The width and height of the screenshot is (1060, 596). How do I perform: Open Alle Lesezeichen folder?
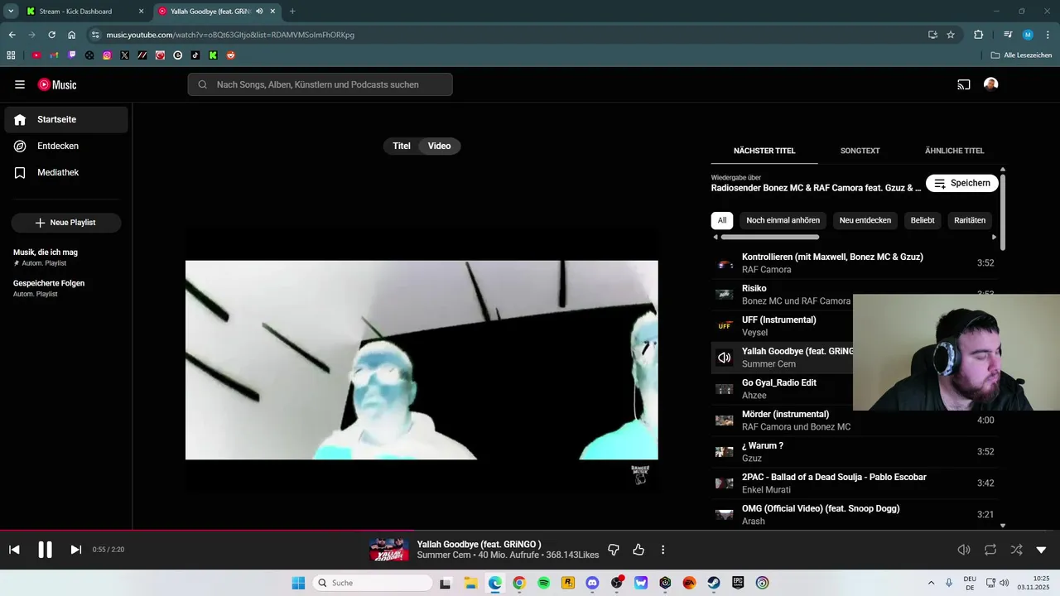tap(1021, 55)
